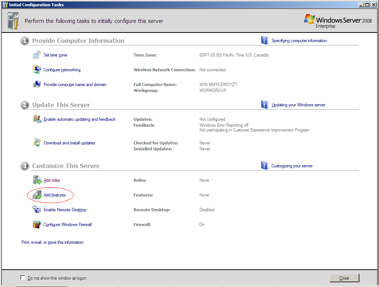Open the Add features link
The height and width of the screenshot is (287, 379).
55,195
